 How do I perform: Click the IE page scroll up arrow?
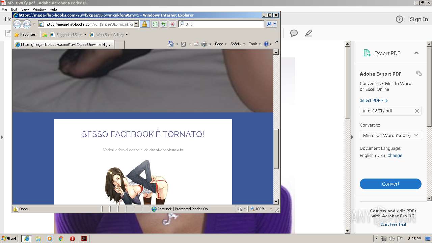(276, 52)
